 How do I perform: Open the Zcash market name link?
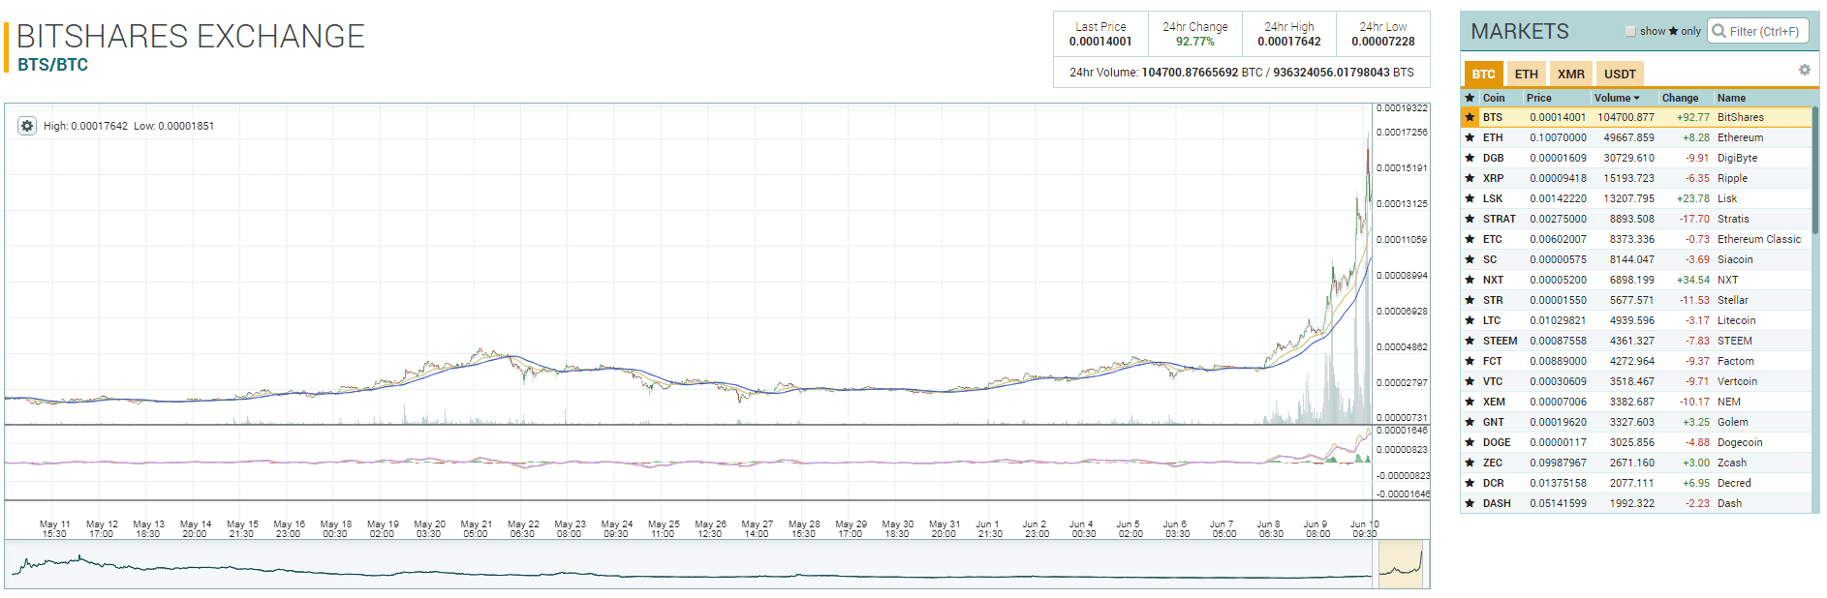1732,463
